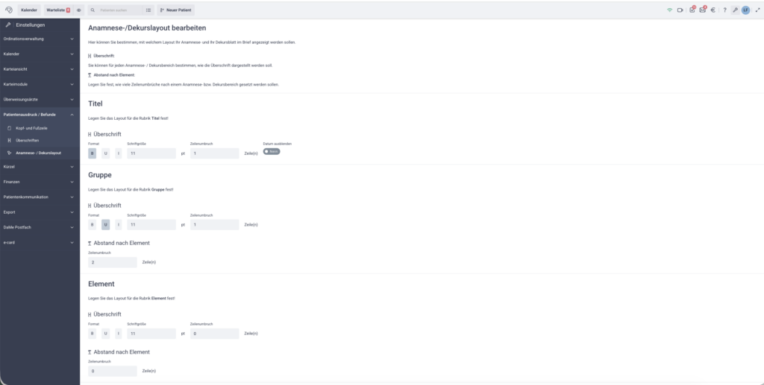Toggle bold format for Titel heading
This screenshot has width=764, height=385.
93,153
